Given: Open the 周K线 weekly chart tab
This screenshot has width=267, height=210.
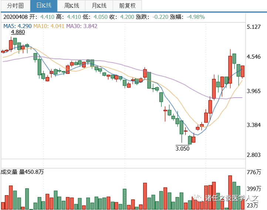Looking at the screenshot, I should pyautogui.click(x=71, y=6).
